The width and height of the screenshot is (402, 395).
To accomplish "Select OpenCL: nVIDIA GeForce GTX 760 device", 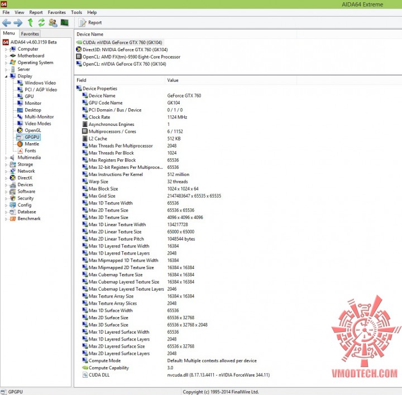I will (121, 64).
